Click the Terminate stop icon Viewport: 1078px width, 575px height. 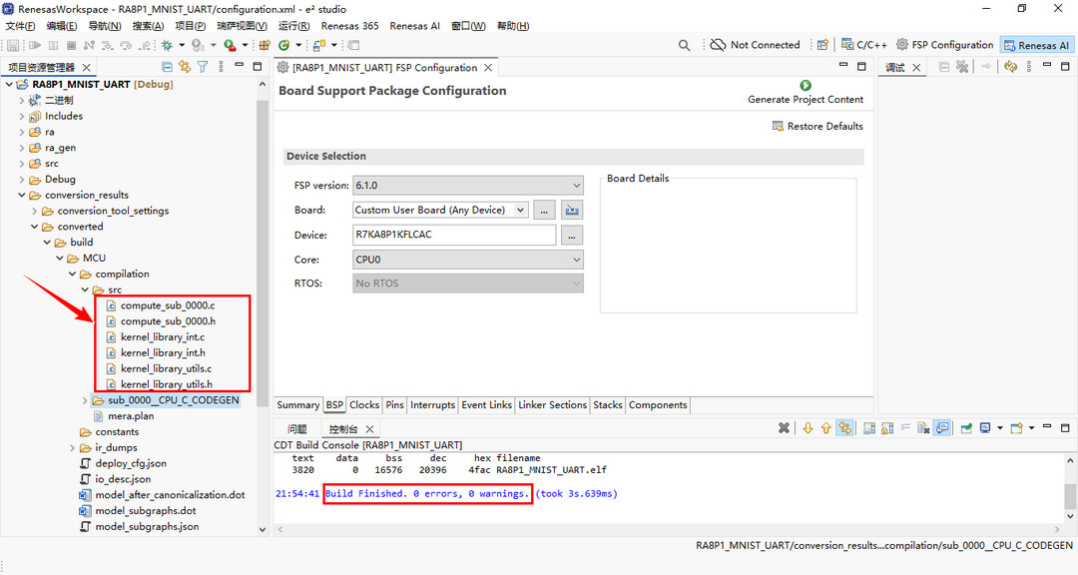(72, 45)
